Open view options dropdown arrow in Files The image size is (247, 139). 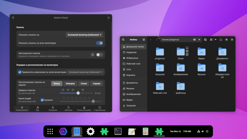click(x=215, y=39)
